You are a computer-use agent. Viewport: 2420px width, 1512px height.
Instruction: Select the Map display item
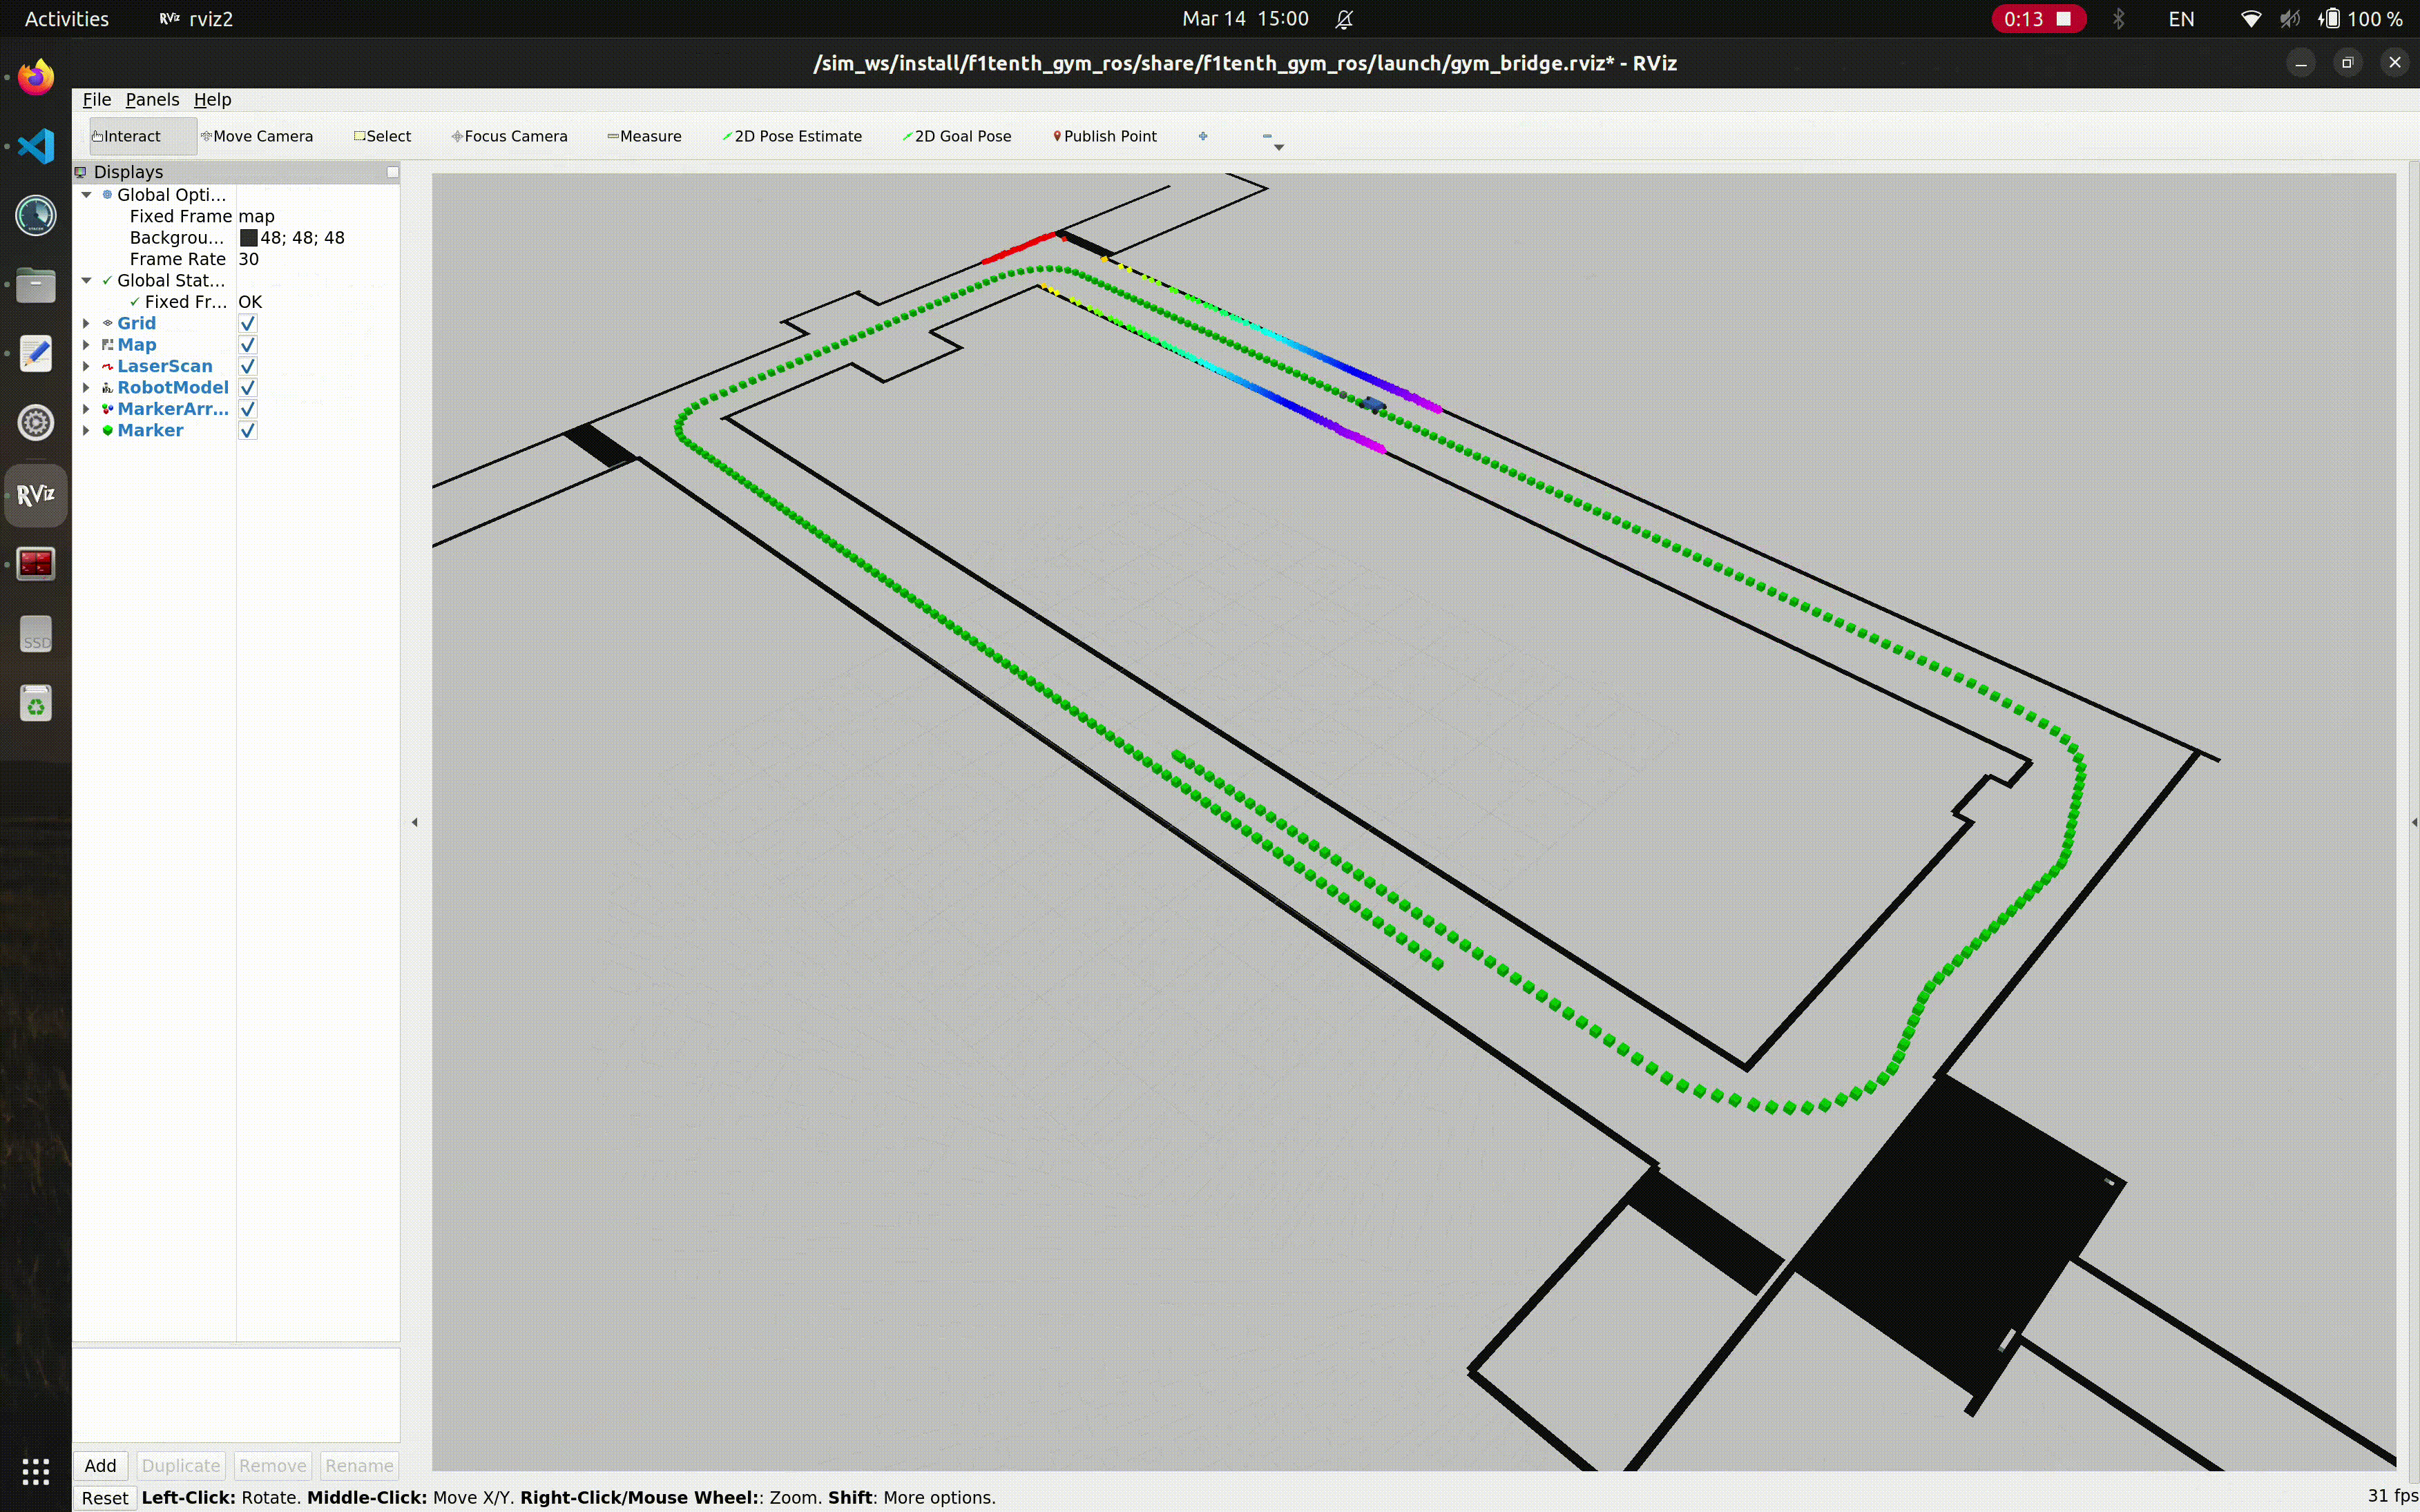(137, 345)
